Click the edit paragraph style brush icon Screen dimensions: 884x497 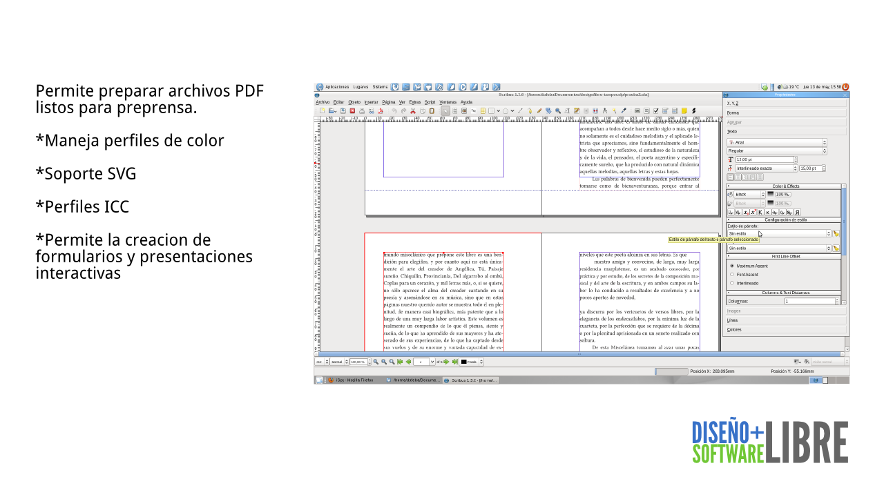(x=836, y=233)
